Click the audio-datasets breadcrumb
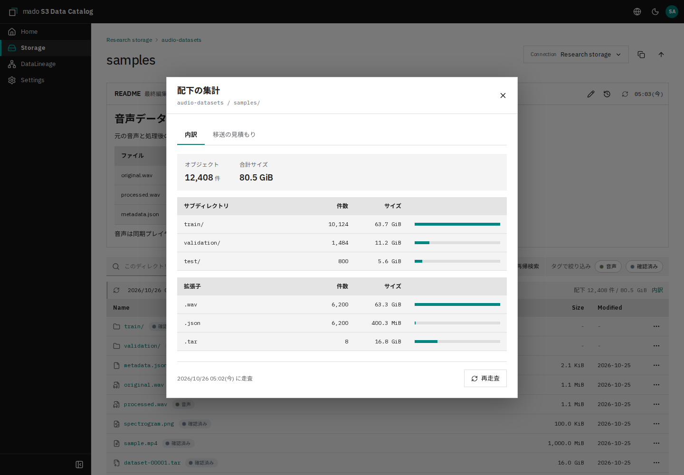This screenshot has width=684, height=475. pos(181,40)
